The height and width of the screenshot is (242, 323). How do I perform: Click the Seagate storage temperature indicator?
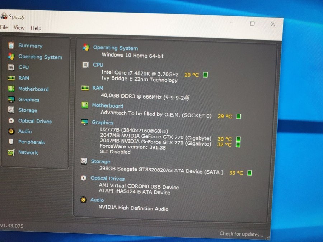click(x=249, y=173)
